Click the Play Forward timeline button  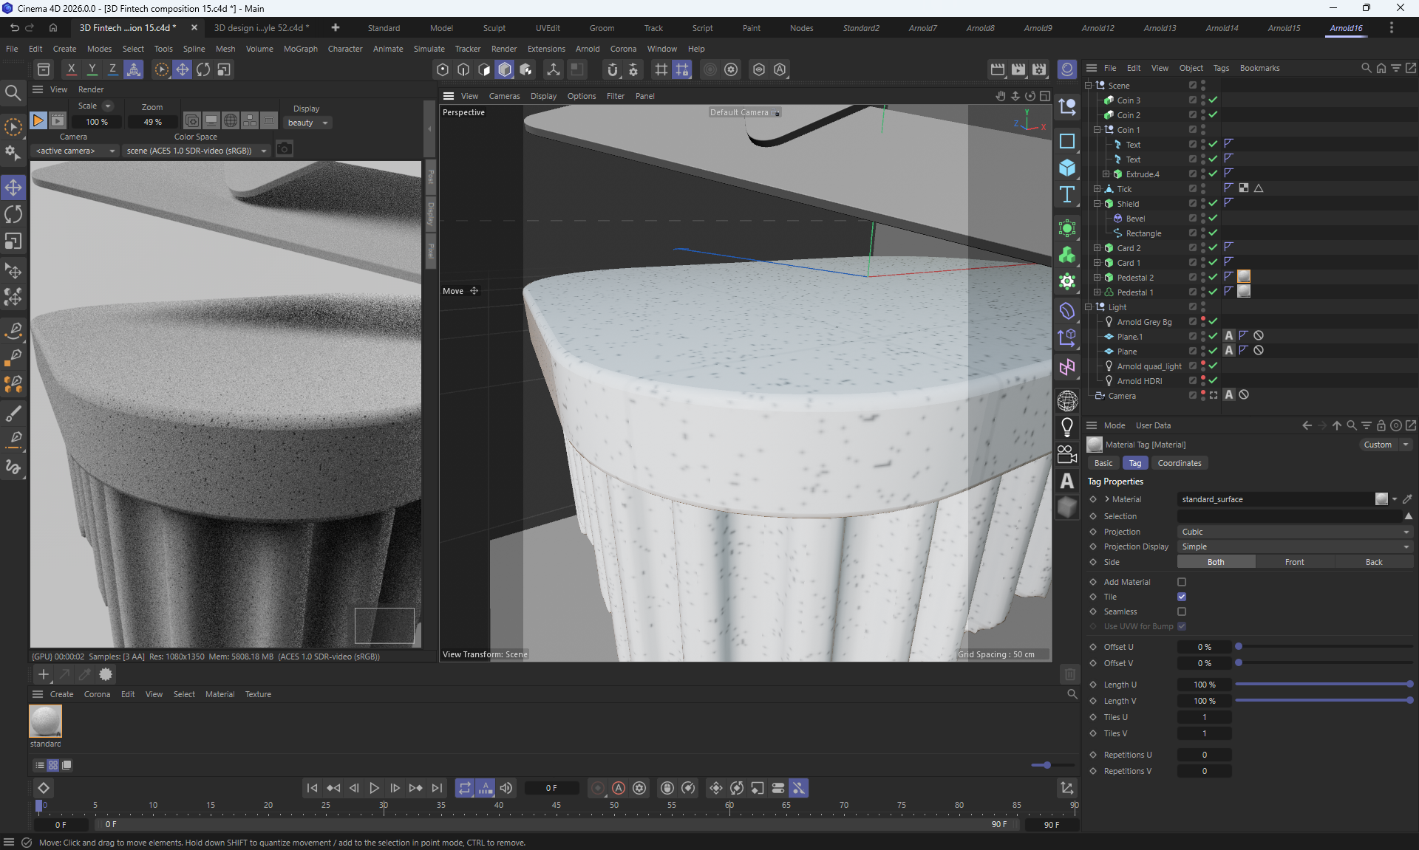(x=374, y=788)
